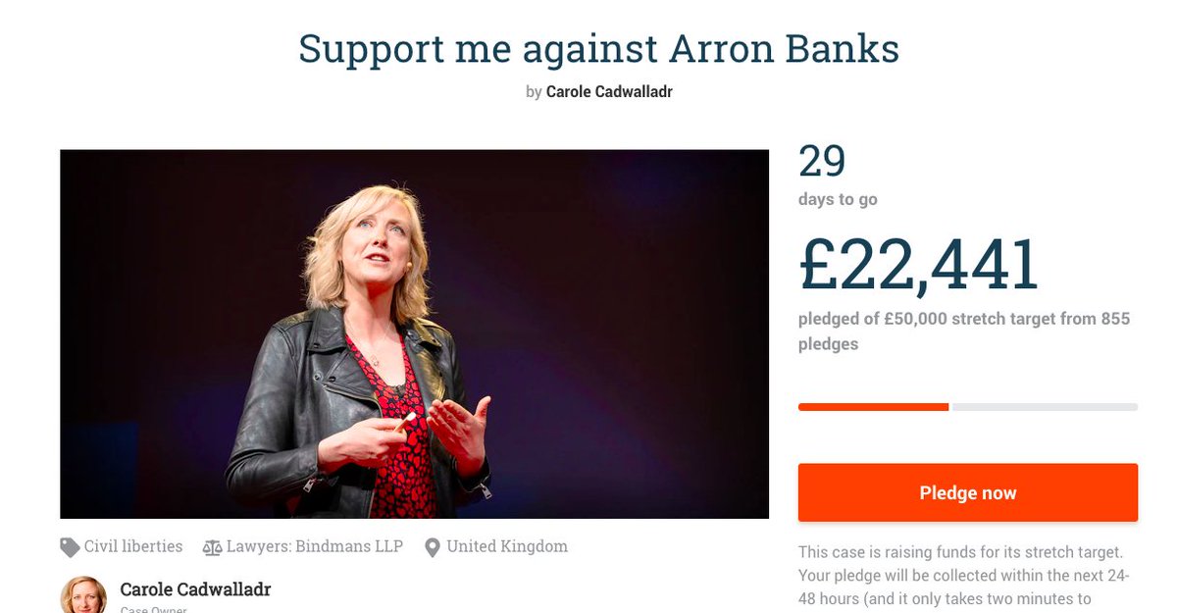The image size is (1177, 613).
Task: Click the Pledge now button
Action: point(968,492)
